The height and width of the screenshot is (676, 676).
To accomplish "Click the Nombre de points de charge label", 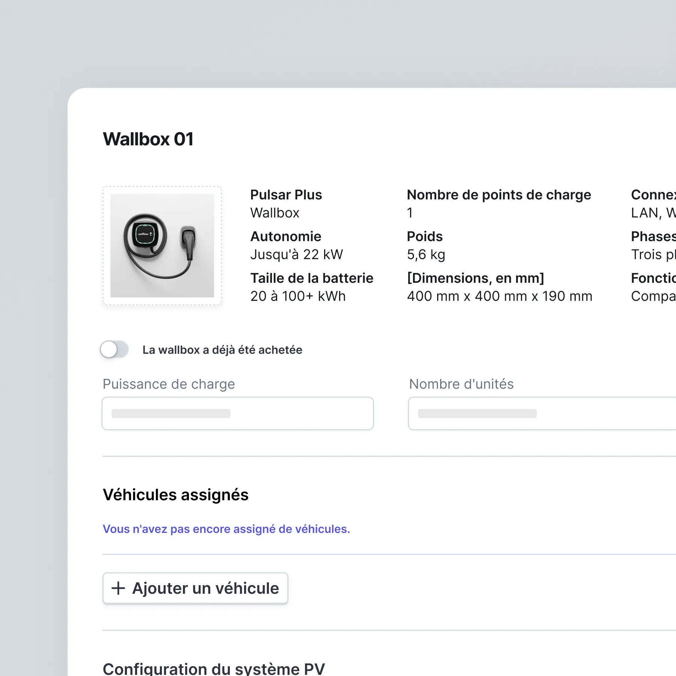I will (499, 195).
